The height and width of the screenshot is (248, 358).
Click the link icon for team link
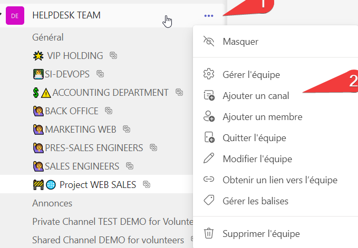[209, 180]
